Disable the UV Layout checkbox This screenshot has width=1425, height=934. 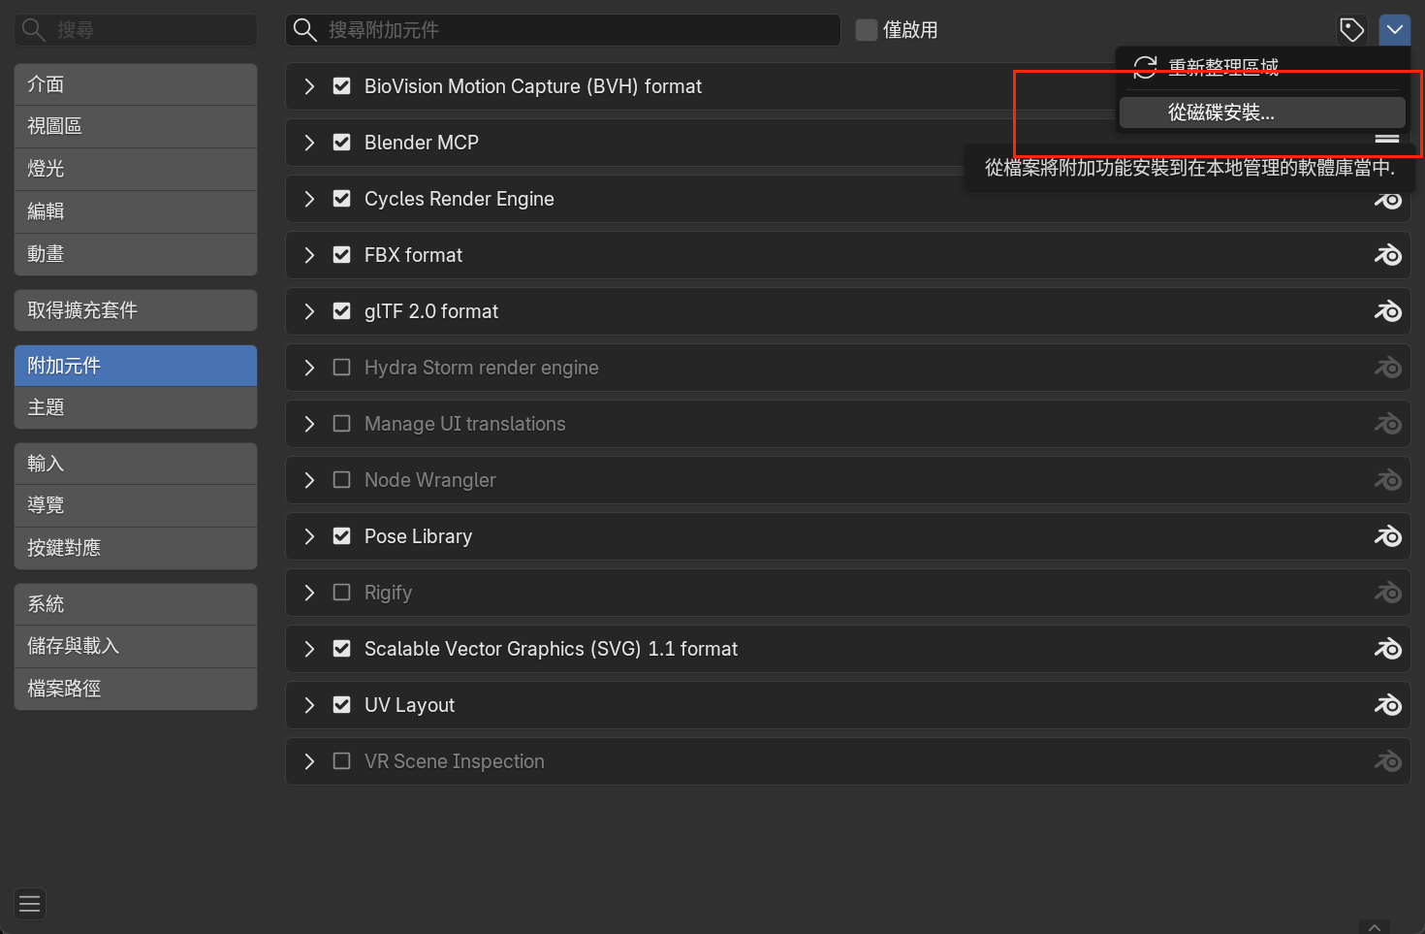click(x=341, y=705)
